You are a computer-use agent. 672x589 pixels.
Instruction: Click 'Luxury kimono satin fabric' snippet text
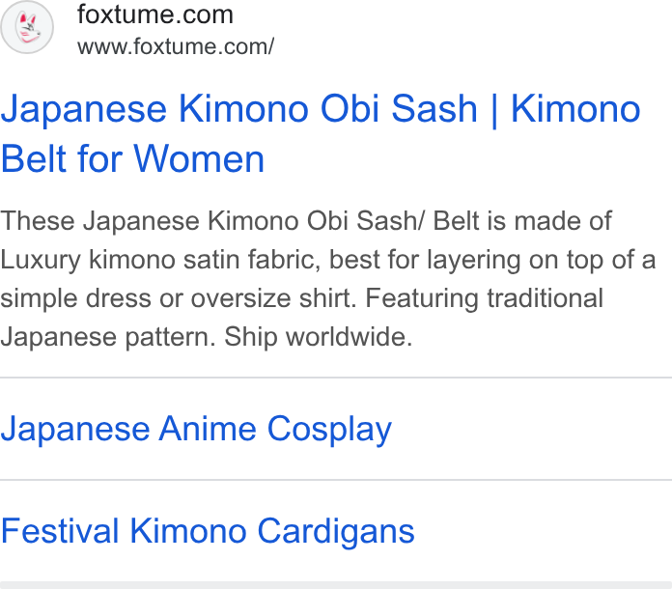(160, 260)
